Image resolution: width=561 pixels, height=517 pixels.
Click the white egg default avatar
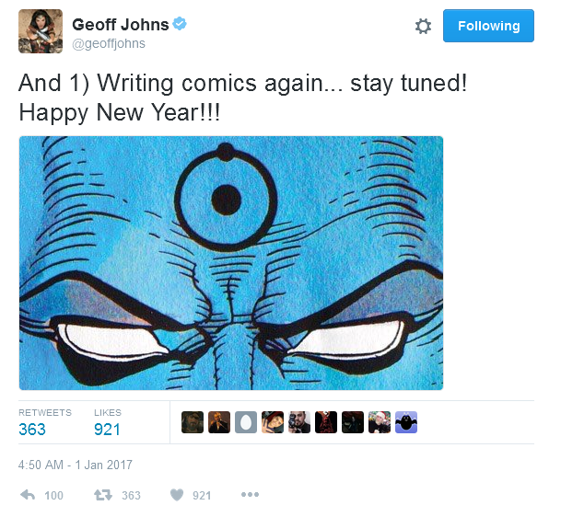point(246,422)
